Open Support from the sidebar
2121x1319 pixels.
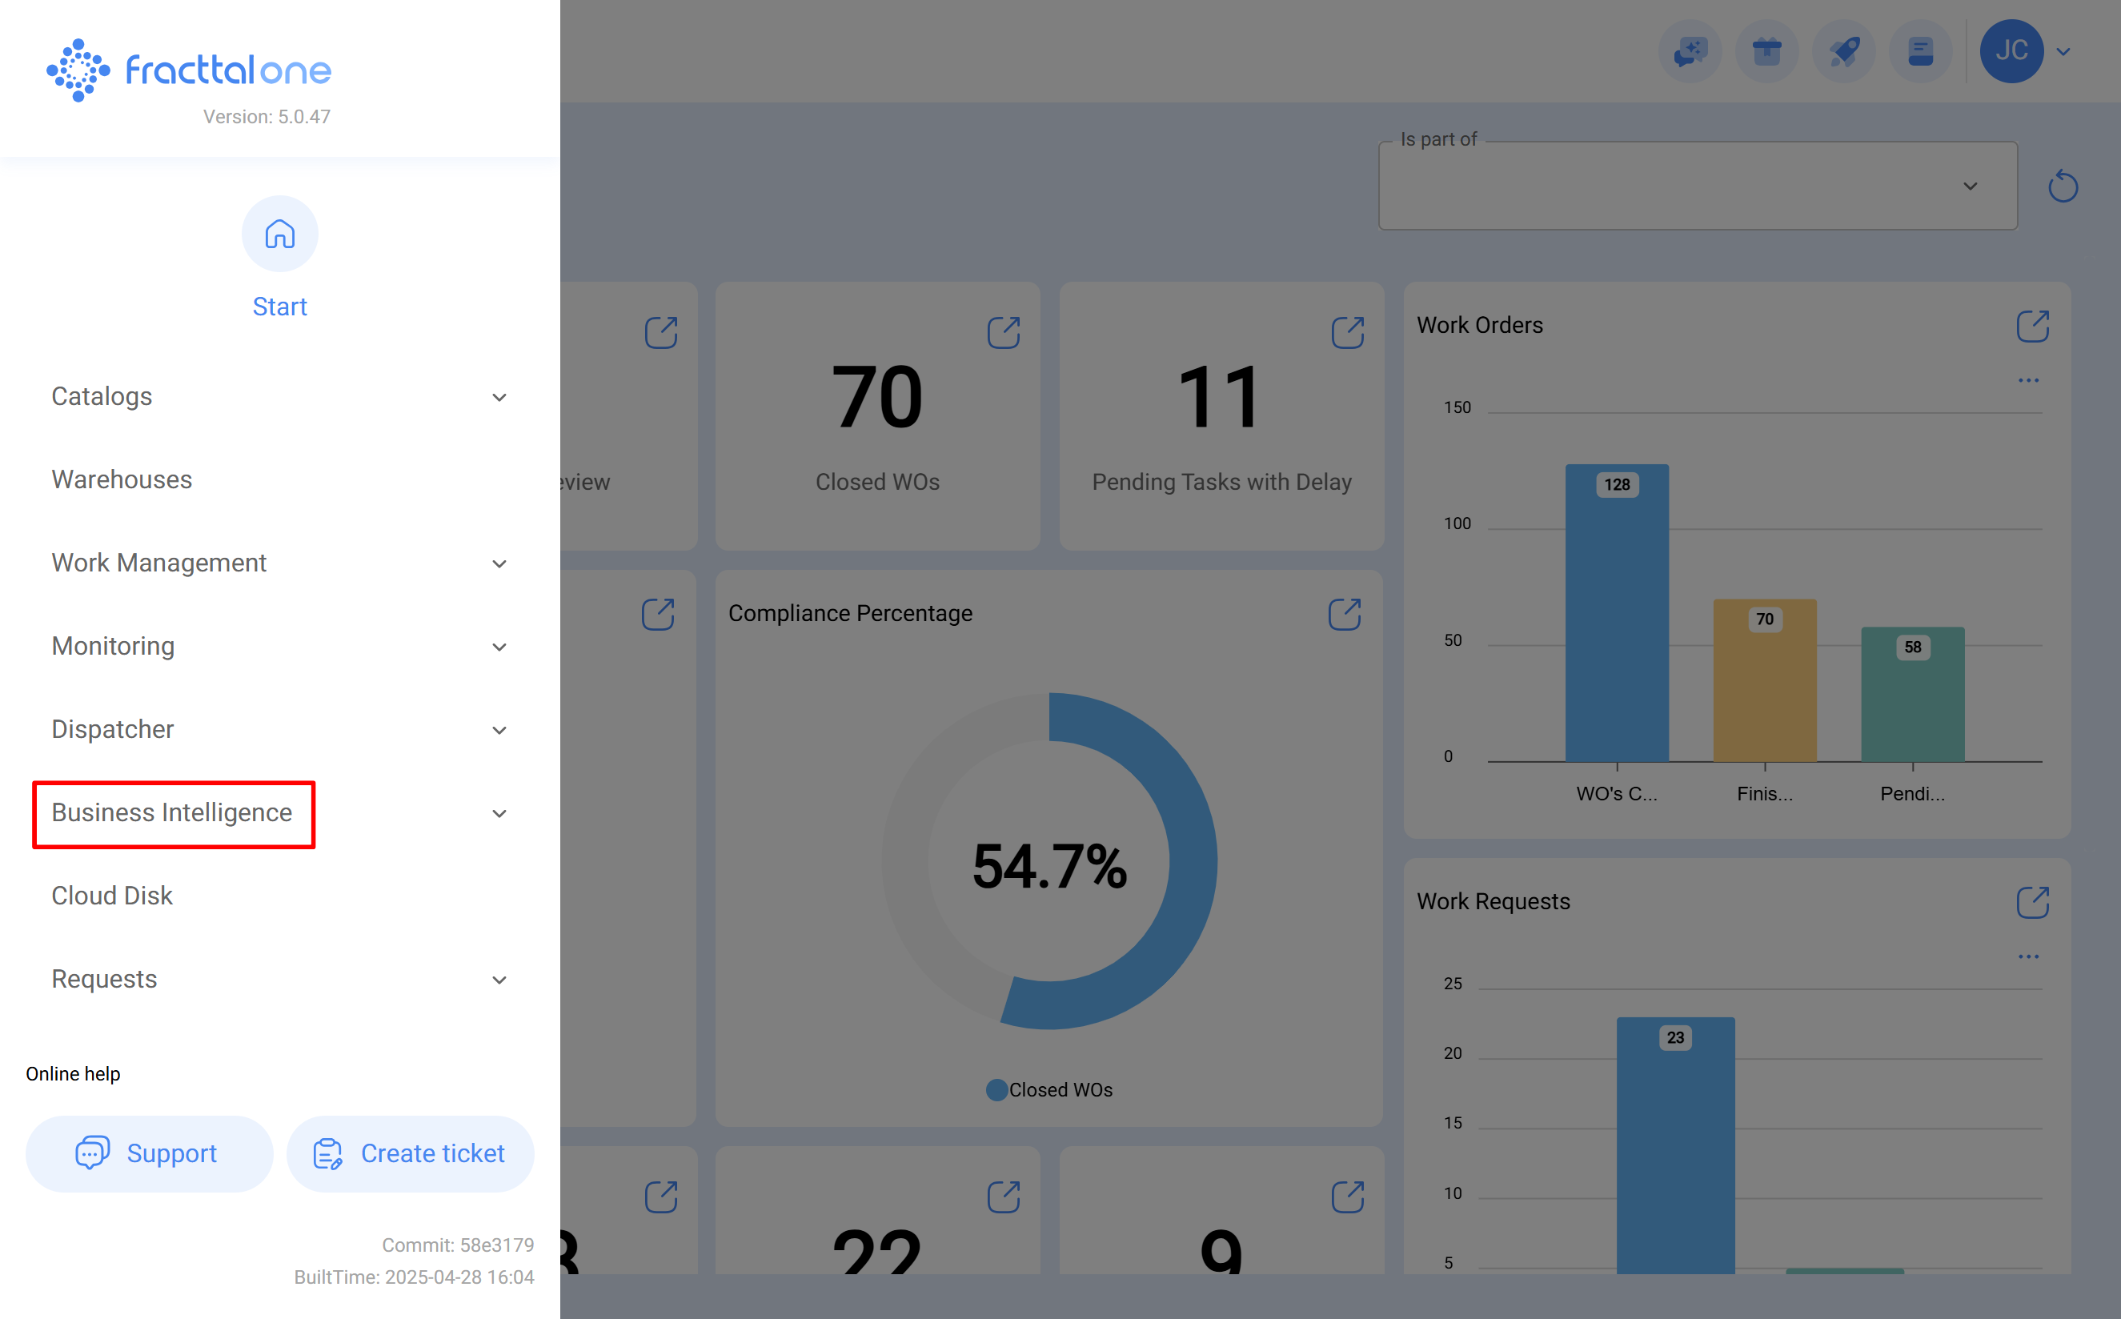pyautogui.click(x=149, y=1153)
